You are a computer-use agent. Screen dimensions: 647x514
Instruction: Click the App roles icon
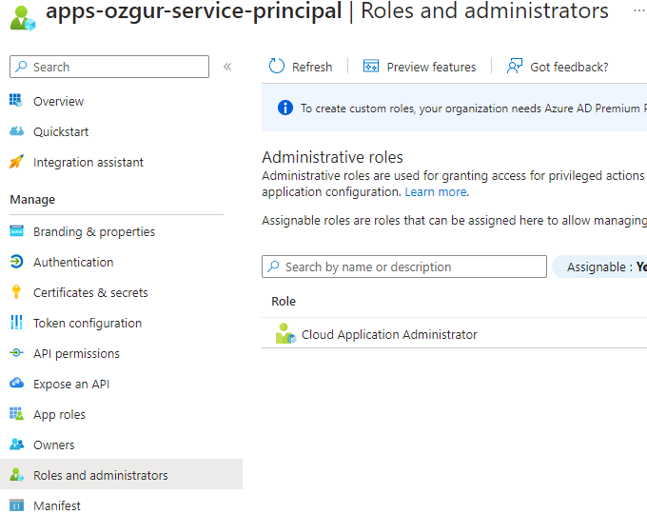tap(16, 414)
